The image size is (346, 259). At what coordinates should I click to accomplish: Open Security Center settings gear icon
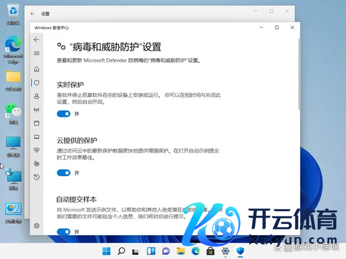[37, 226]
